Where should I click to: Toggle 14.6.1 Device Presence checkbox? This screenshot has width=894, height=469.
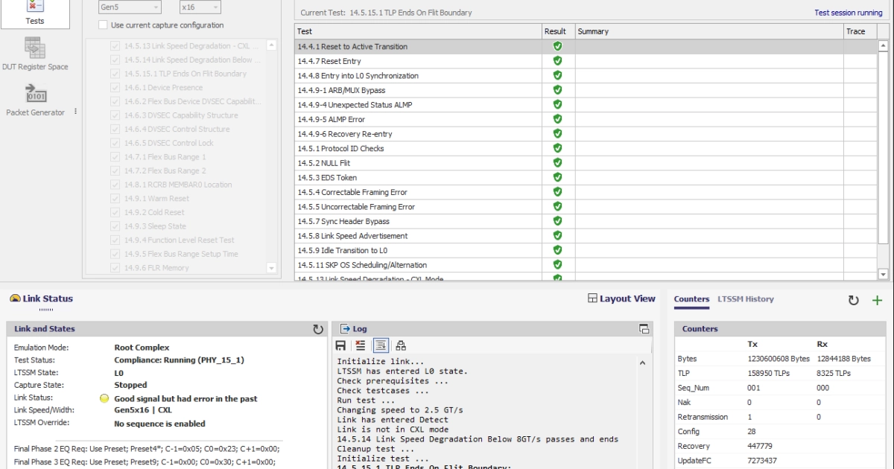point(115,88)
